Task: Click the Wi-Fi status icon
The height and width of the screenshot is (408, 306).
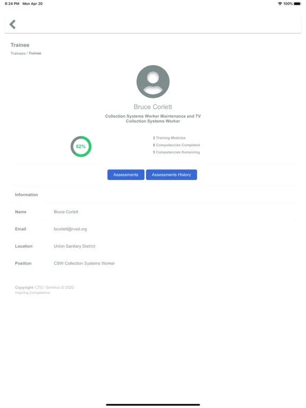Action: [280, 4]
